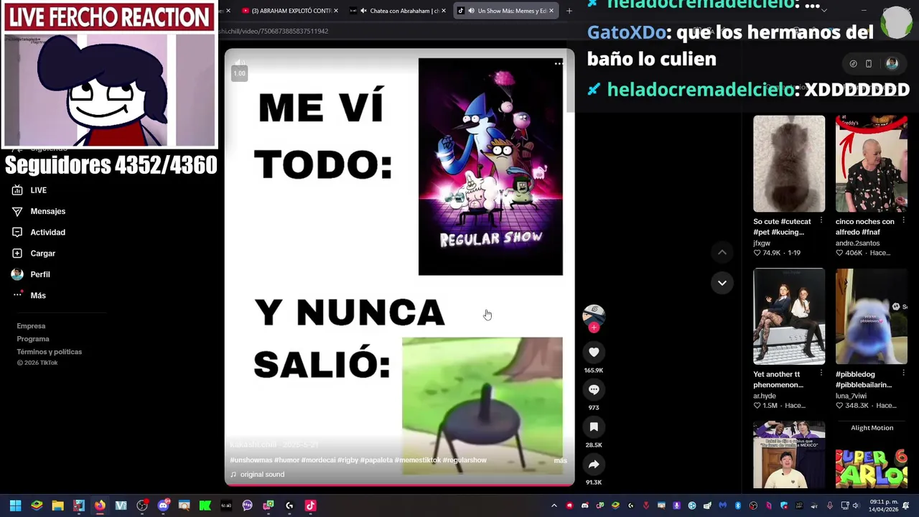Click author name andre.2santos
This screenshot has height=517, width=919.
tap(858, 243)
